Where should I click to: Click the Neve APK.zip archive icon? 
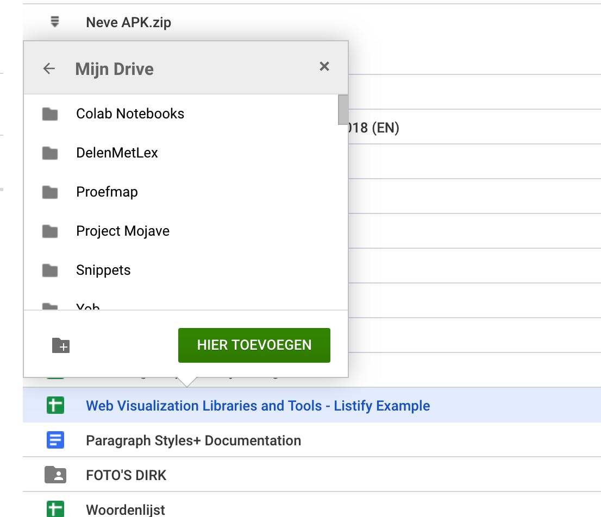pyautogui.click(x=55, y=22)
